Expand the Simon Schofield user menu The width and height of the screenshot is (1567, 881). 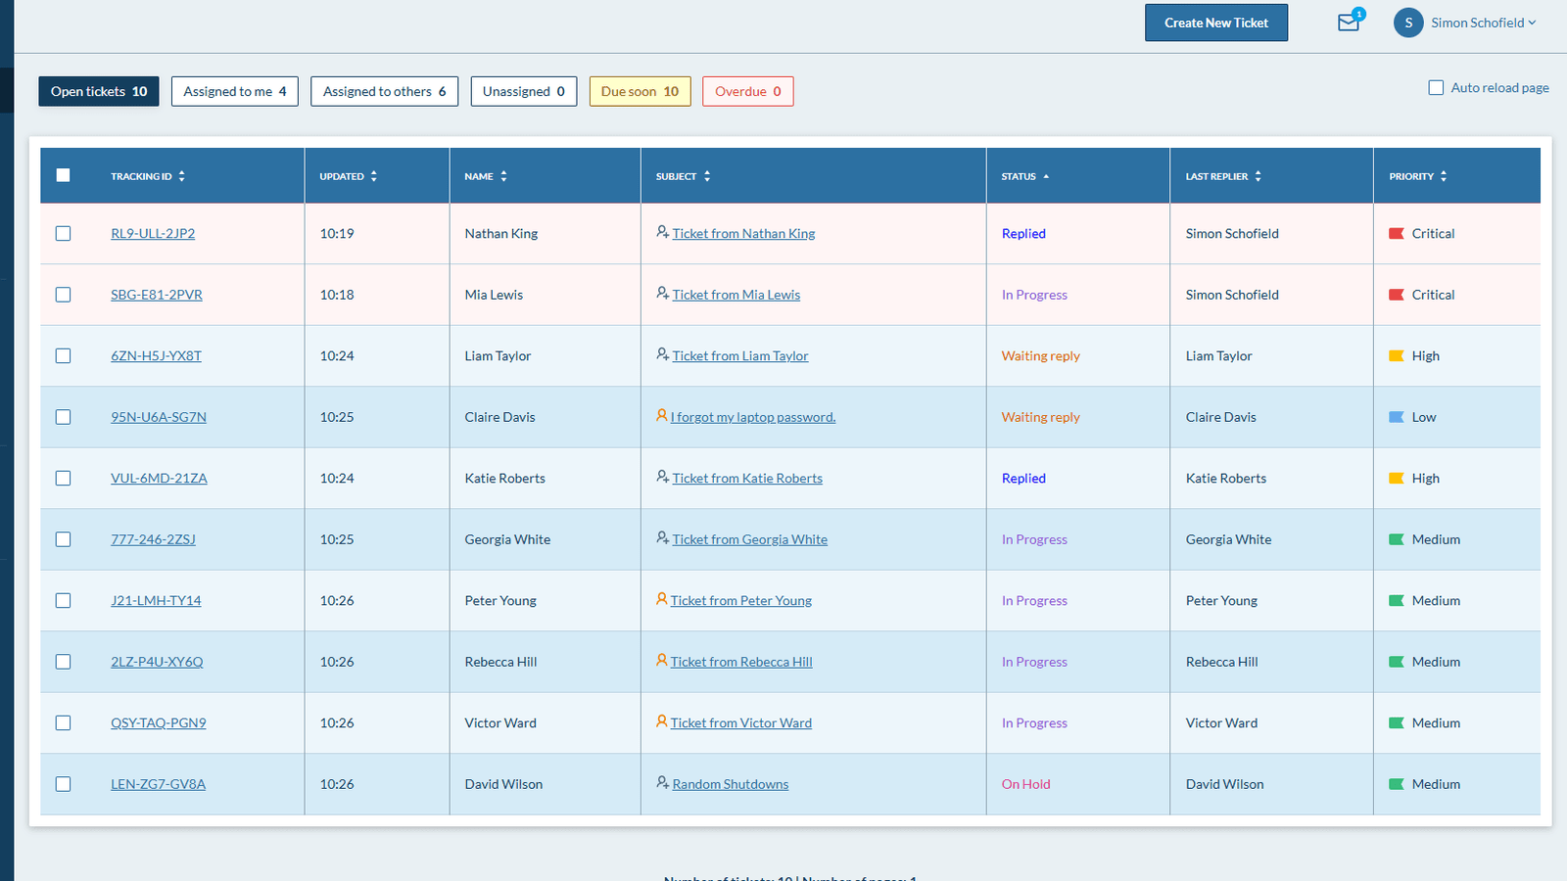(x=1483, y=23)
